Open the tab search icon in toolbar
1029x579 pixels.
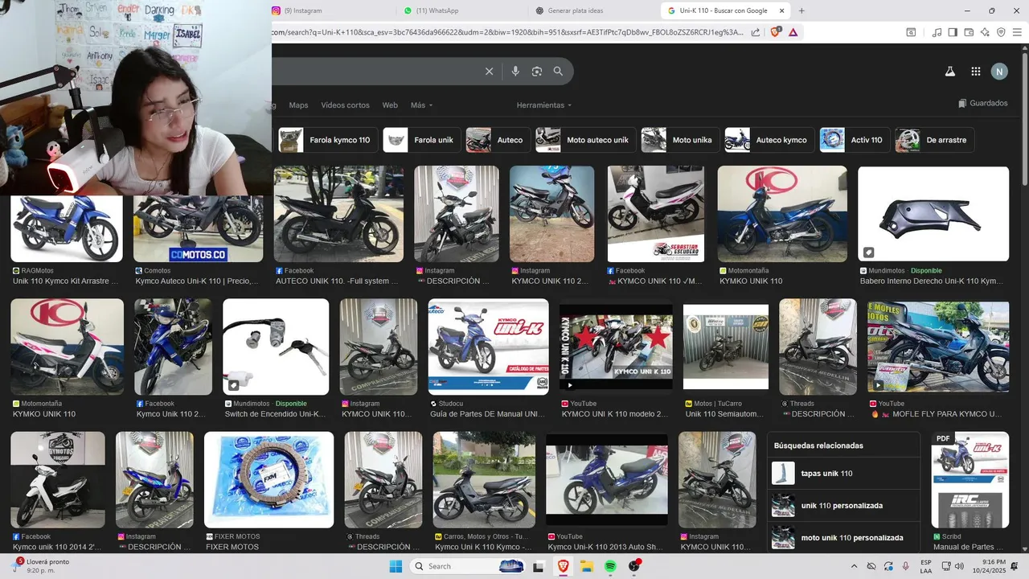[911, 32]
